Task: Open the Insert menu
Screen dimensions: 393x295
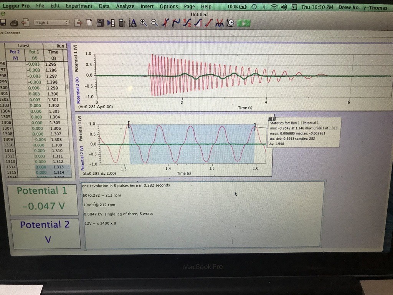Action: tap(147, 6)
